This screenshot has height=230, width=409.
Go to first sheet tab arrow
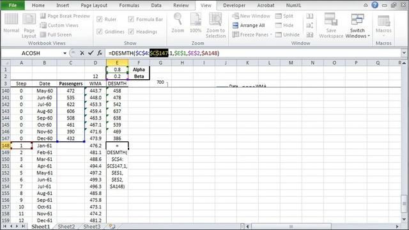[4, 227]
